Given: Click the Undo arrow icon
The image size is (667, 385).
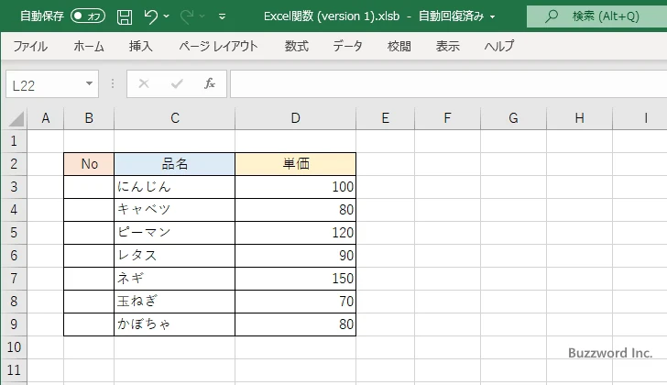Looking at the screenshot, I should pyautogui.click(x=152, y=16).
